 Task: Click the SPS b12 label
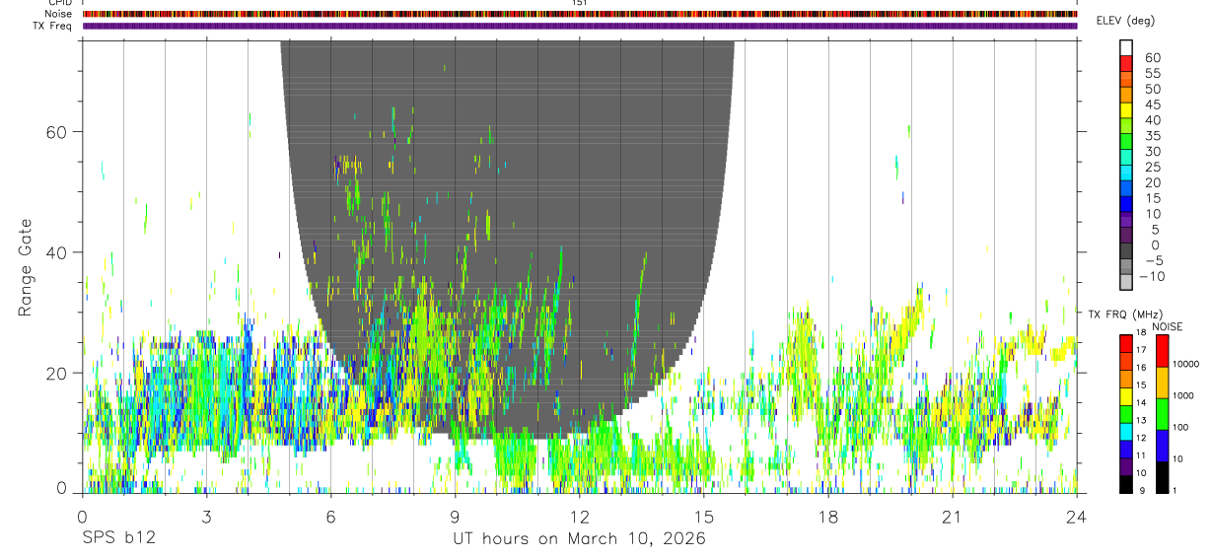[117, 539]
